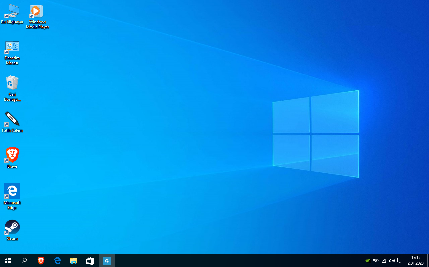Click the Show desktop sliver button
The width and height of the screenshot is (429, 267).
(428, 261)
